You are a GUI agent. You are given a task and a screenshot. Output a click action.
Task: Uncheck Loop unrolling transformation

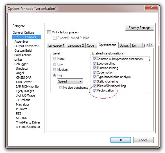pos(94,63)
